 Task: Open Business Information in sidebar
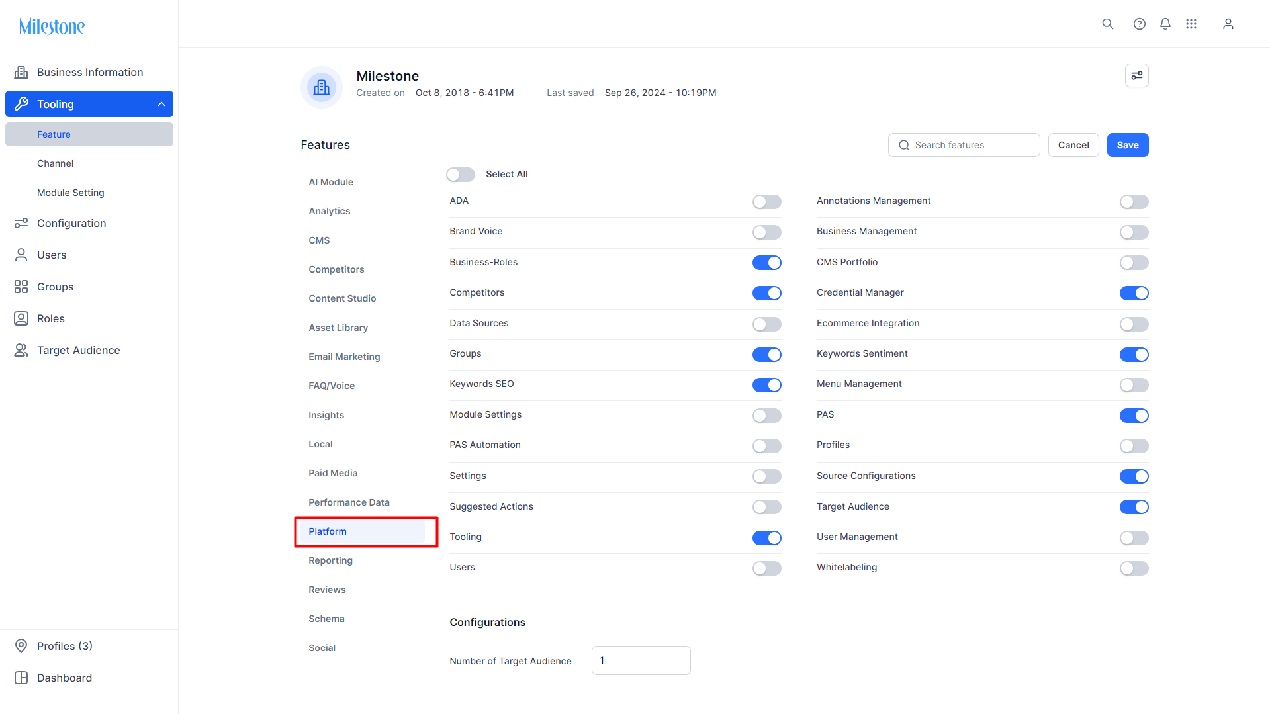89,72
